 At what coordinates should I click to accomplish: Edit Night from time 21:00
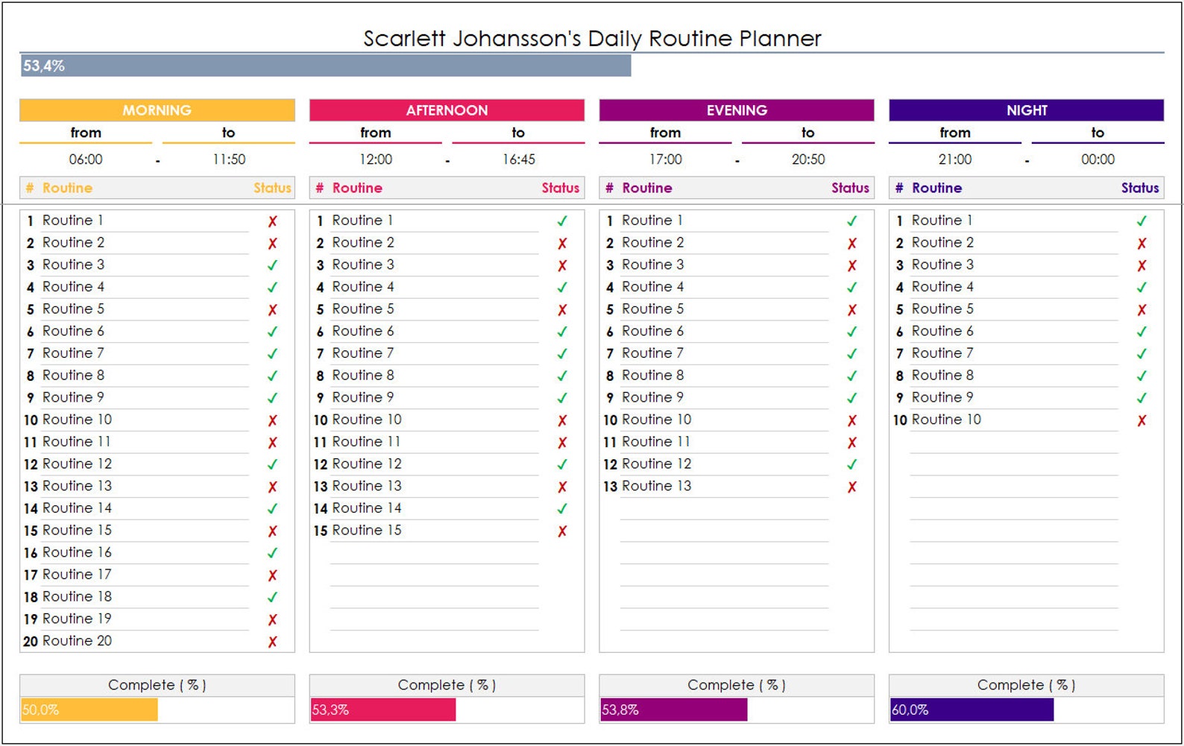(955, 159)
